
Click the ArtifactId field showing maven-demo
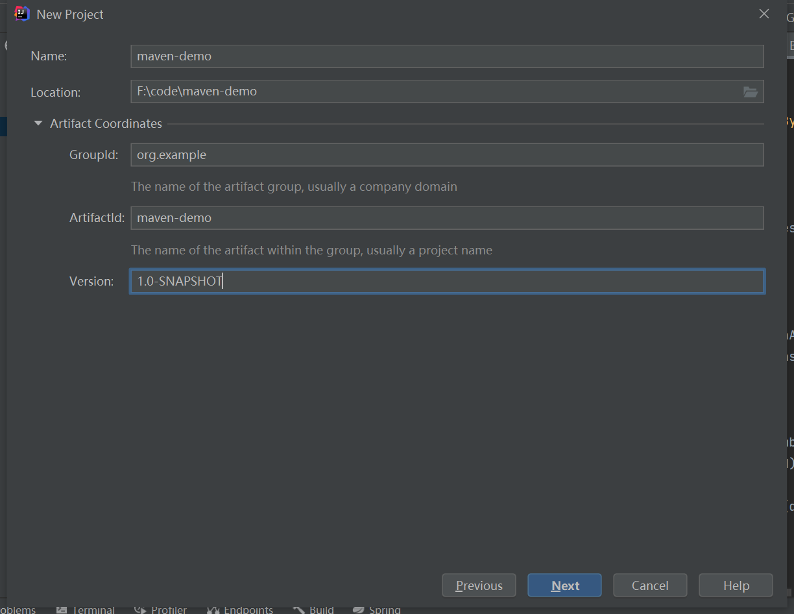pyautogui.click(x=447, y=217)
